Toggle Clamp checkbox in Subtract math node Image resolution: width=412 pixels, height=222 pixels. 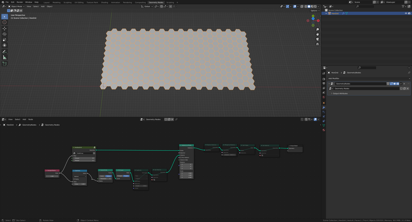[x=74, y=179]
